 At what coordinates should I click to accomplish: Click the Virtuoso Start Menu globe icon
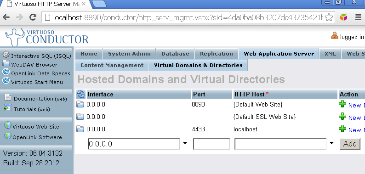click(6, 81)
